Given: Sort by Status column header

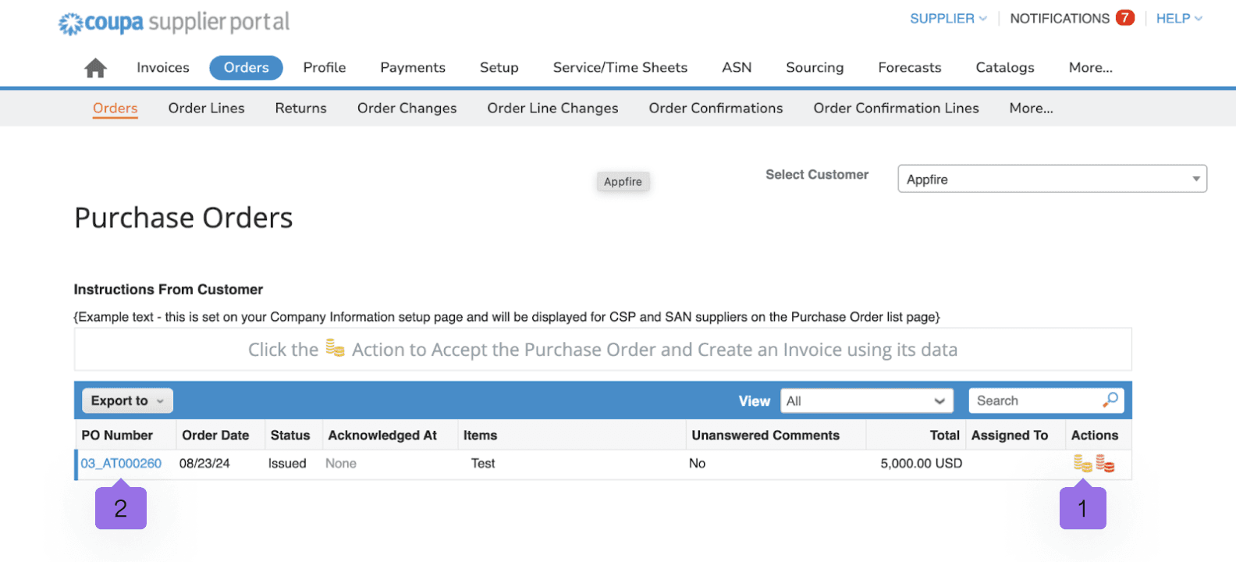Looking at the screenshot, I should pos(290,436).
